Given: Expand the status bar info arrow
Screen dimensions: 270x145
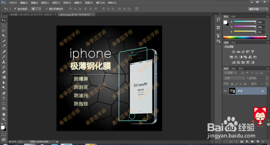Looking at the screenshot, I should click(x=57, y=142).
